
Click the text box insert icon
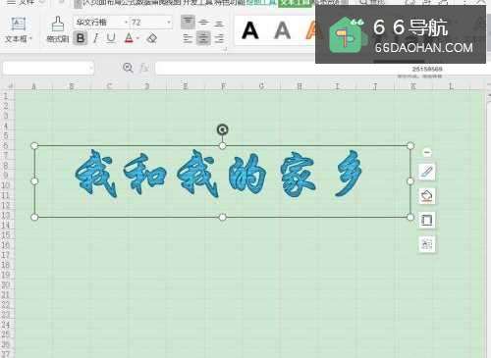coord(19,25)
